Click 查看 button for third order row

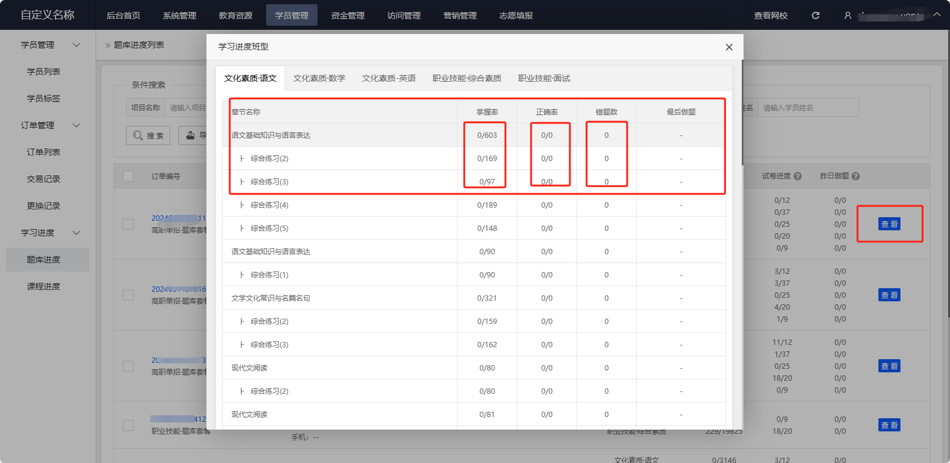click(x=889, y=366)
